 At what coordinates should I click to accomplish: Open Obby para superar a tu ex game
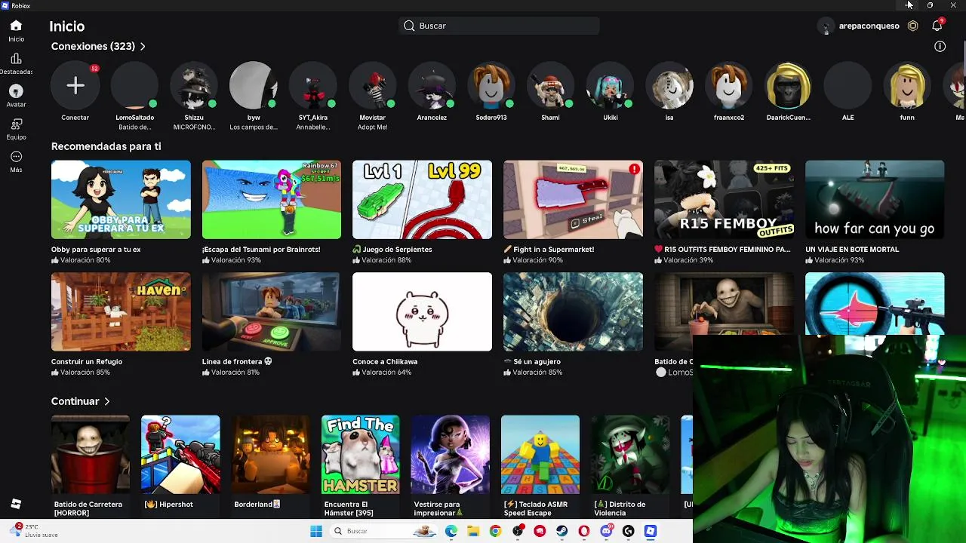click(121, 200)
